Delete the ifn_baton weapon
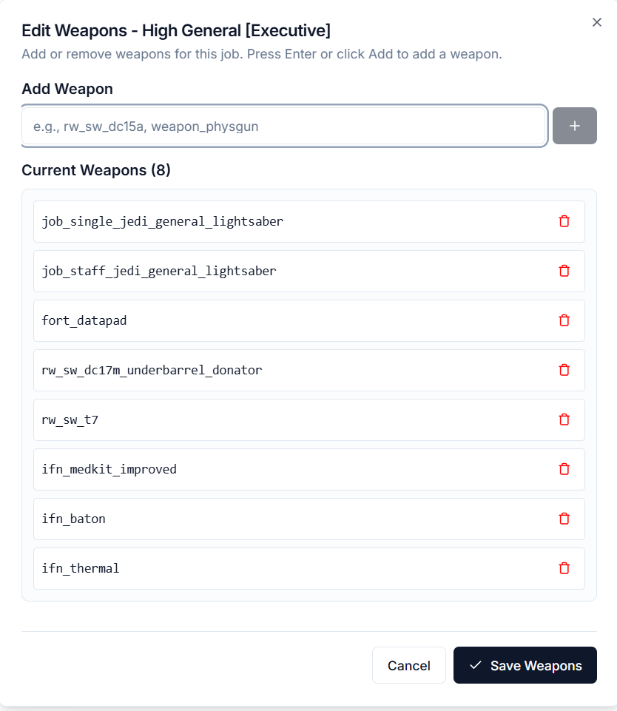 (x=564, y=519)
